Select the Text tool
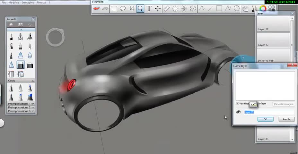Image resolution: width=298 pixels, height=154 pixels. (149, 9)
